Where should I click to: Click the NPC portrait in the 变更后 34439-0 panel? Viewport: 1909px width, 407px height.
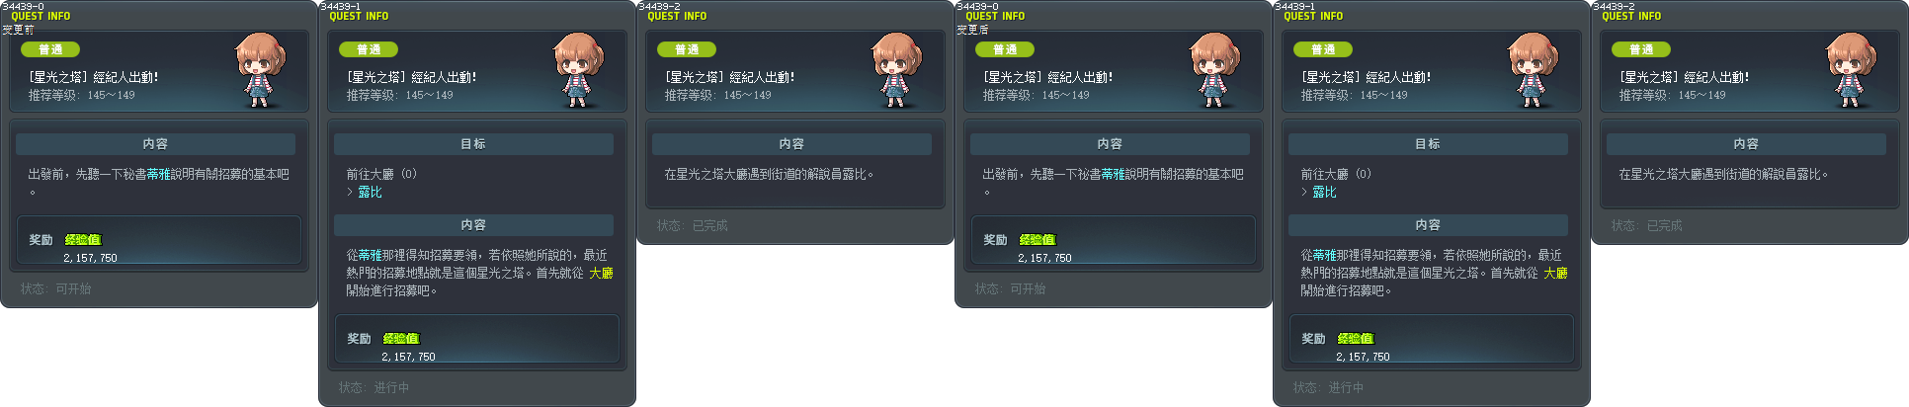(1215, 70)
